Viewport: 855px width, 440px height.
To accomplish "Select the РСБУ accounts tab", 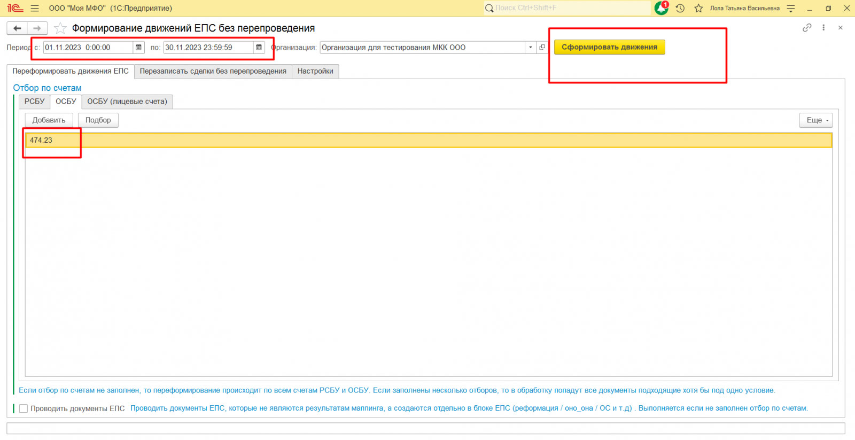I will click(35, 102).
